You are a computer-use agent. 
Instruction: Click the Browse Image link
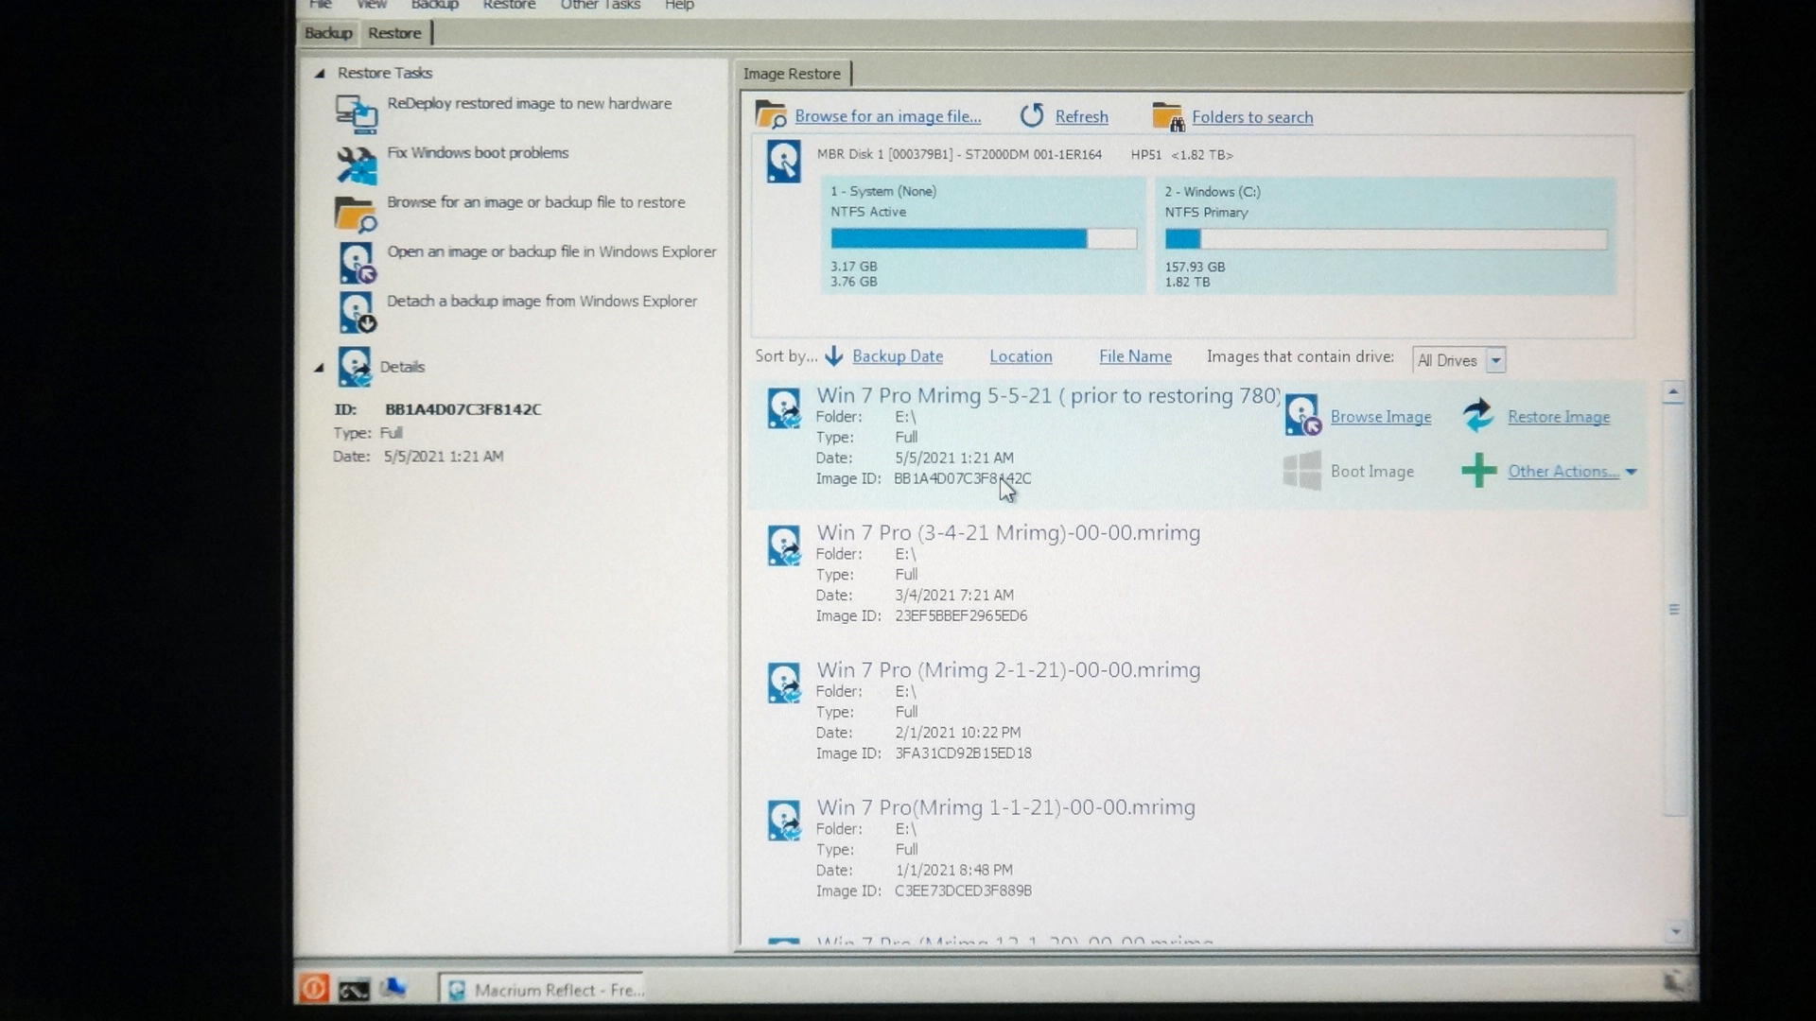coord(1380,417)
